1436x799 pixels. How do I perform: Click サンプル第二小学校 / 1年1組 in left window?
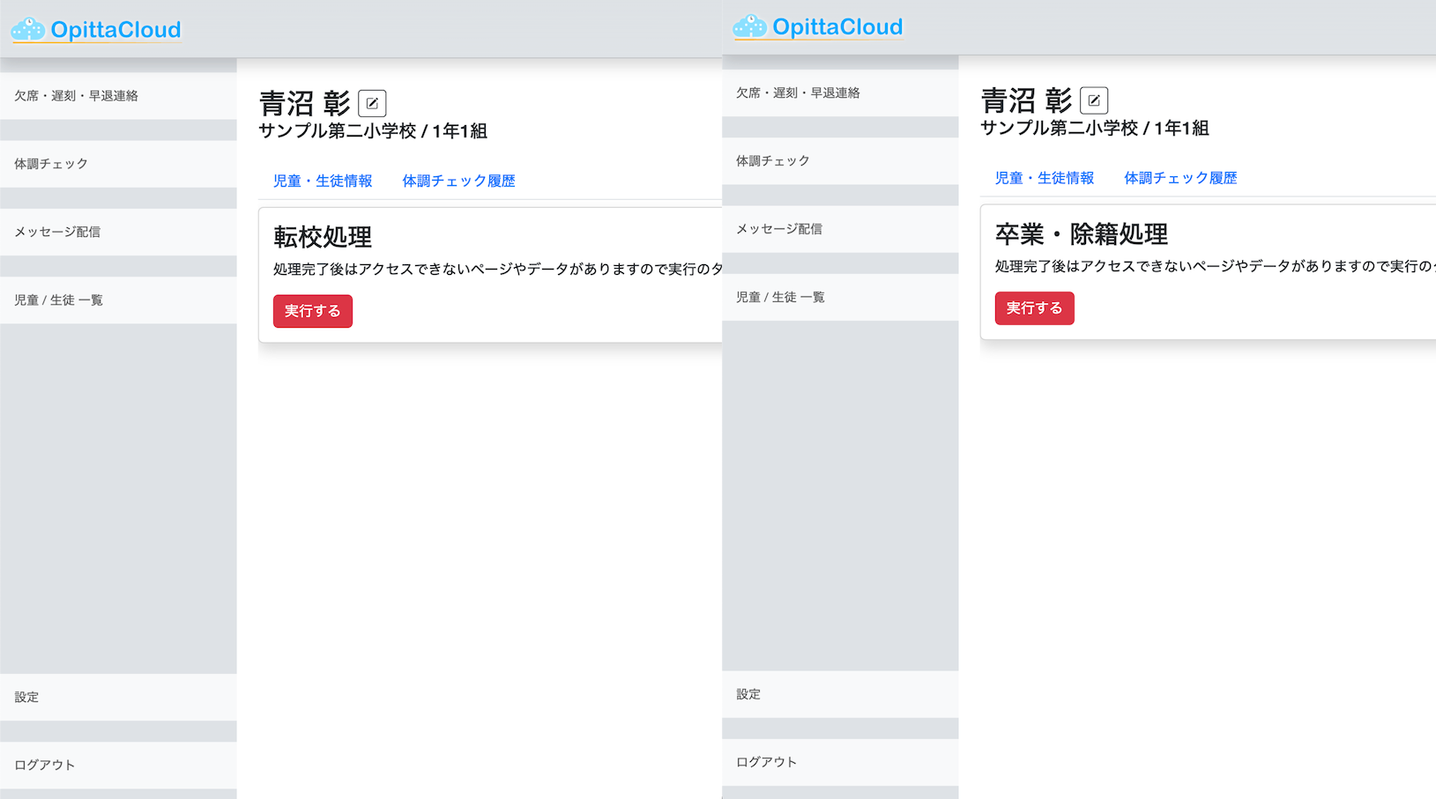pyautogui.click(x=373, y=131)
